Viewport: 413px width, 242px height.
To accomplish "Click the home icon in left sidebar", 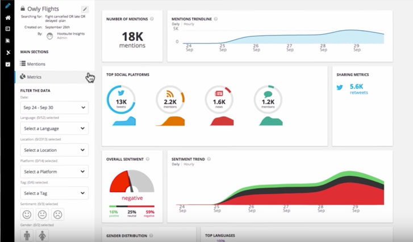I will click(x=7, y=18).
